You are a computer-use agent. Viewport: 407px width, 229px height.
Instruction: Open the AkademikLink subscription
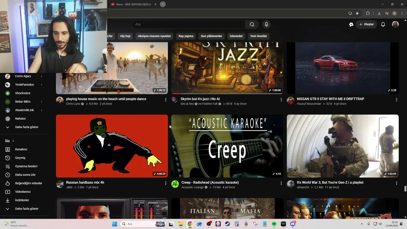[x=24, y=110]
